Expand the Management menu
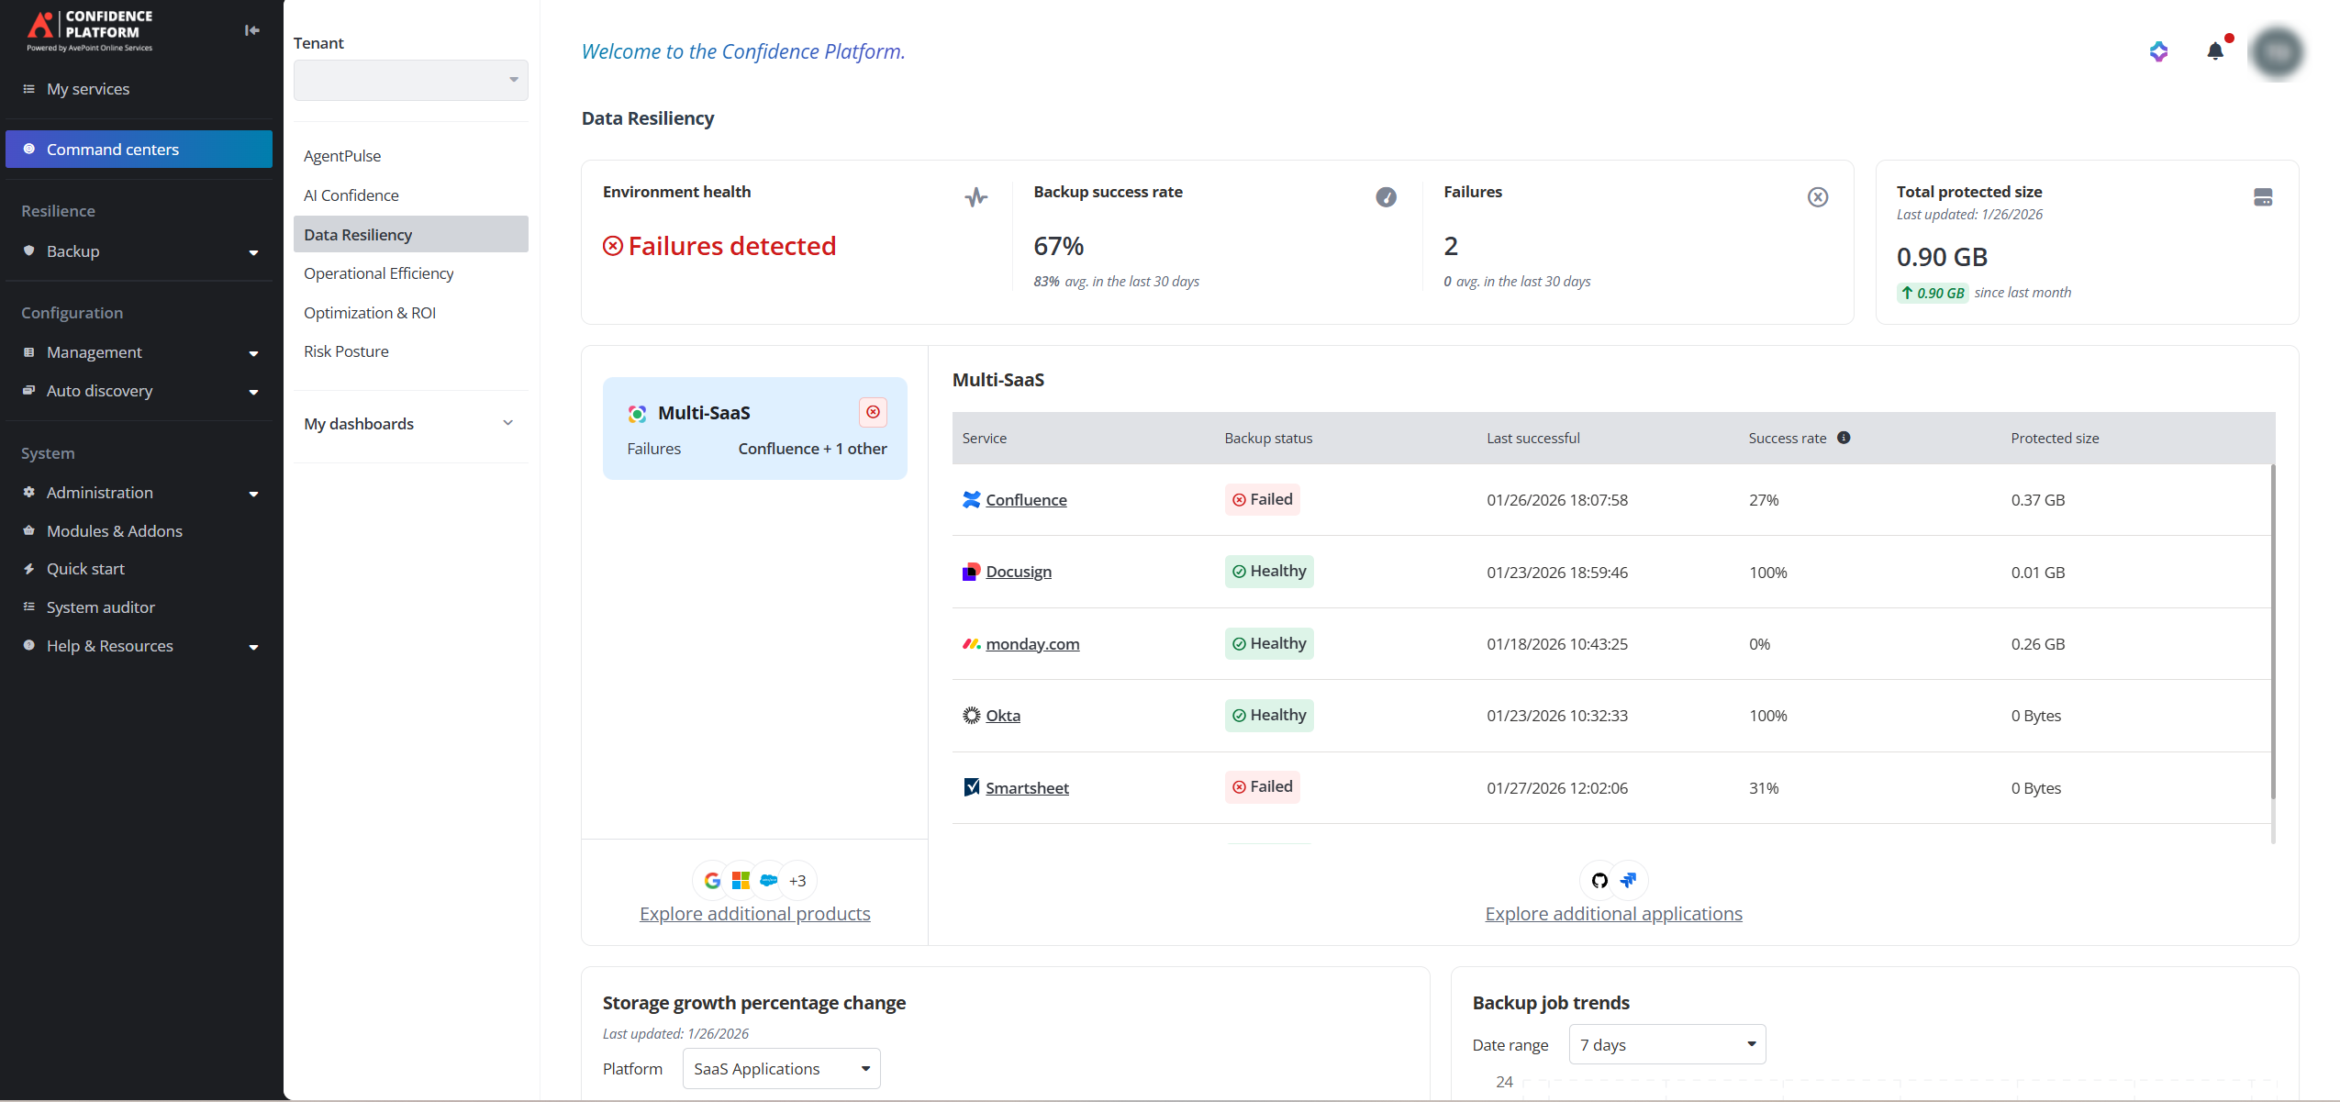This screenshot has width=2340, height=1102. point(253,353)
